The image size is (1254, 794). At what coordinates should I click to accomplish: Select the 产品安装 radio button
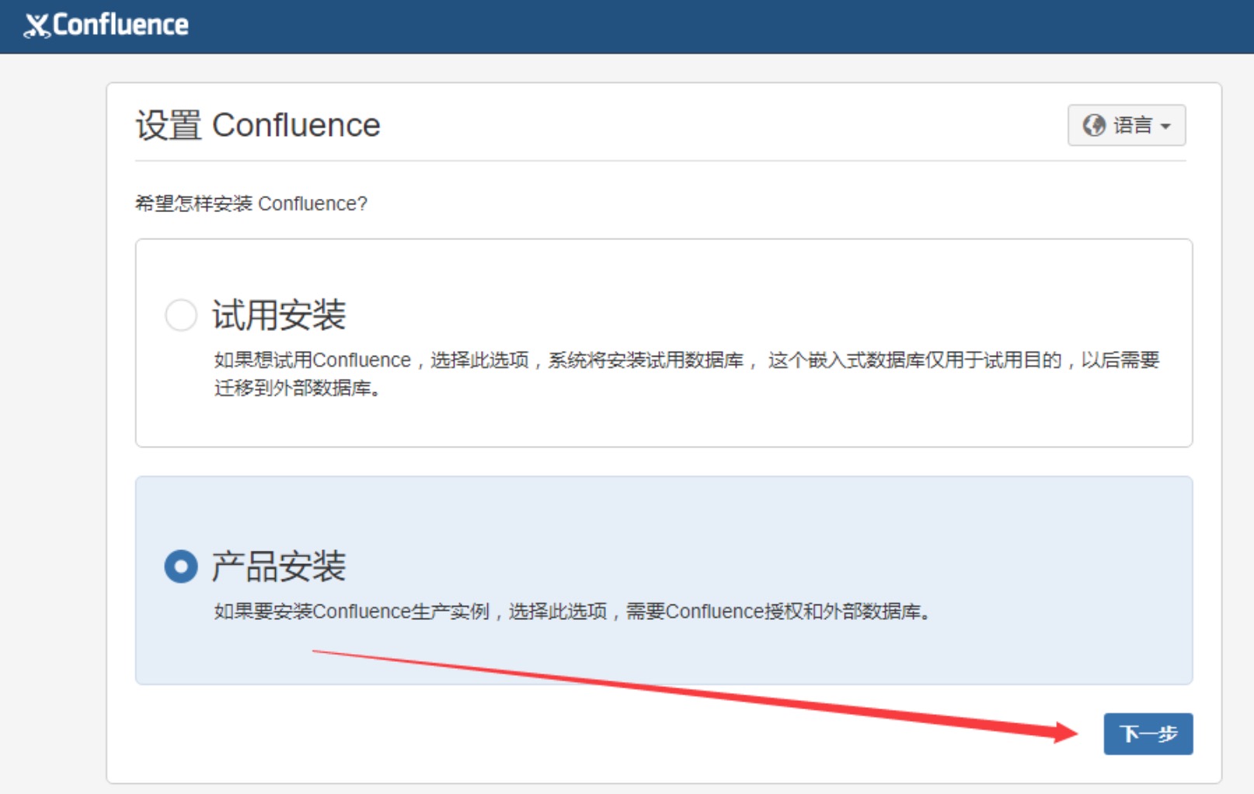click(181, 566)
